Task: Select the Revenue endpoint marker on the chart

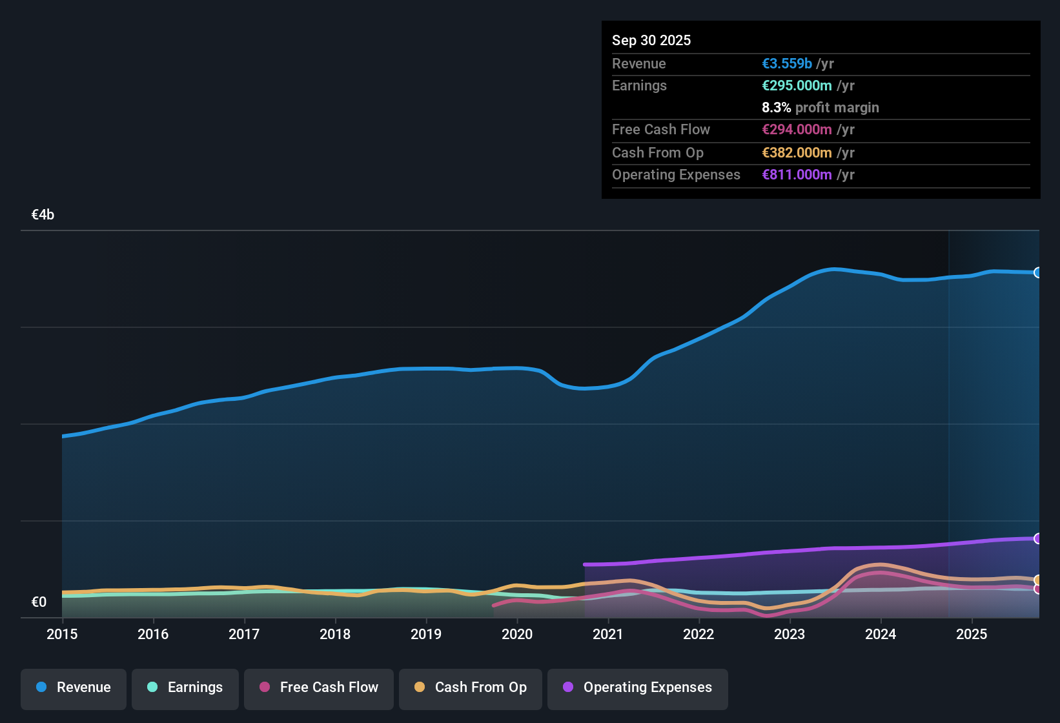Action: click(x=1038, y=273)
